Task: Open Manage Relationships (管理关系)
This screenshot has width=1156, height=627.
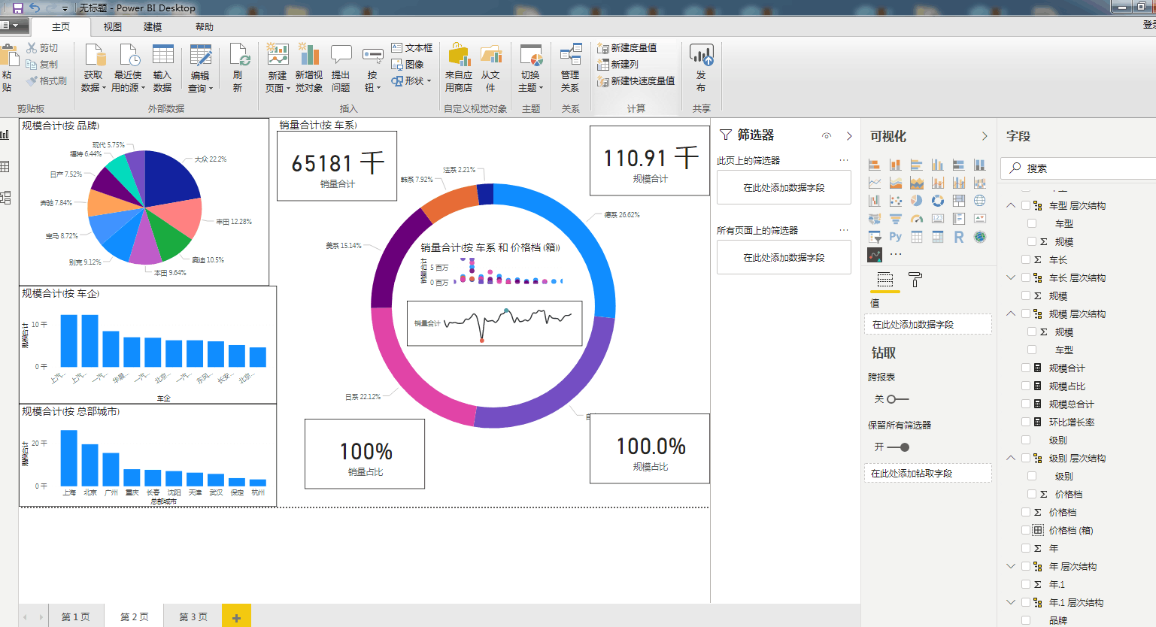Action: pyautogui.click(x=570, y=68)
